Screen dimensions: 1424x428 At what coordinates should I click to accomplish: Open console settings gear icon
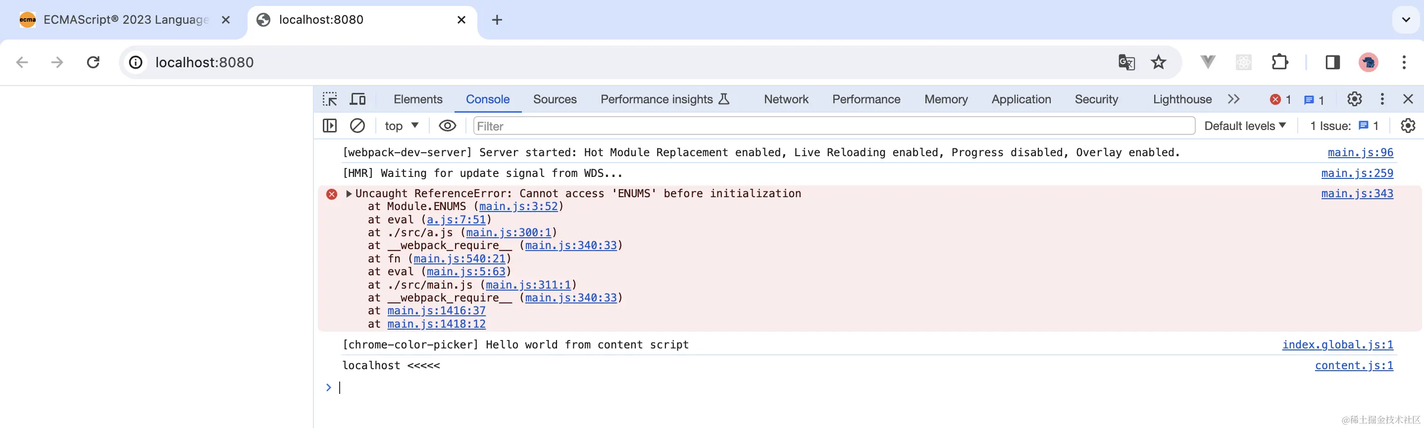point(1408,126)
